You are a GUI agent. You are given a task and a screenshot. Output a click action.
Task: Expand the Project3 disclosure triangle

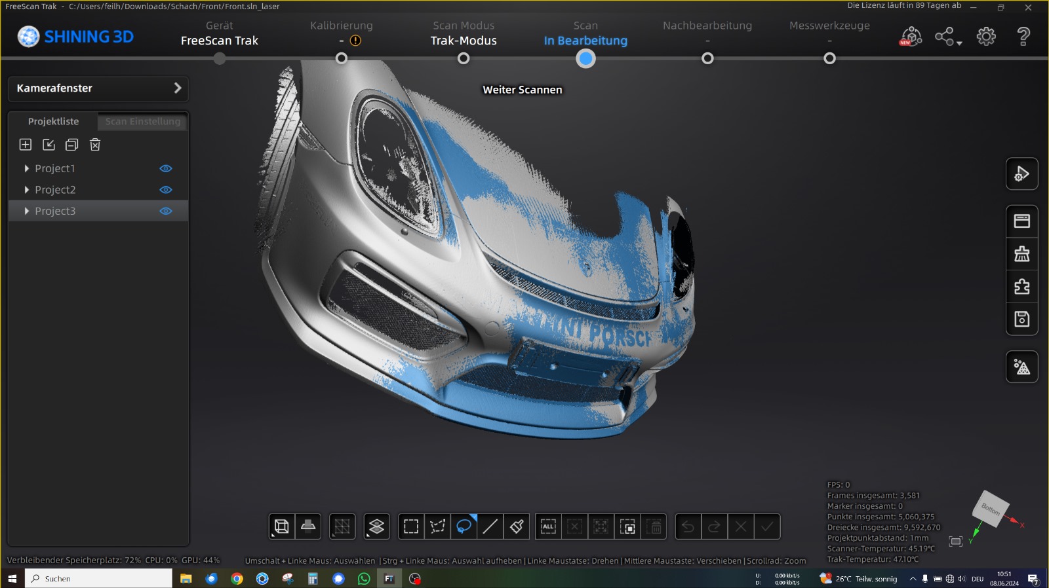26,211
